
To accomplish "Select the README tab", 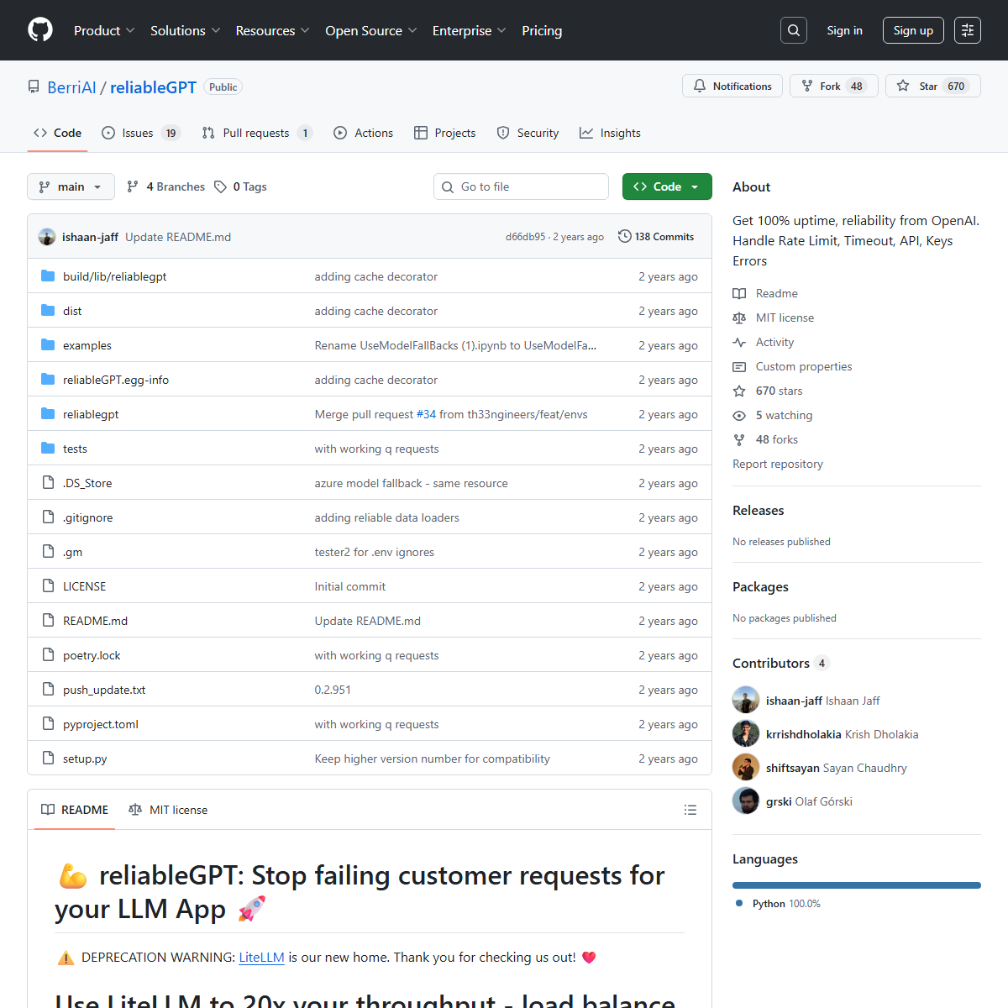I will 75,810.
